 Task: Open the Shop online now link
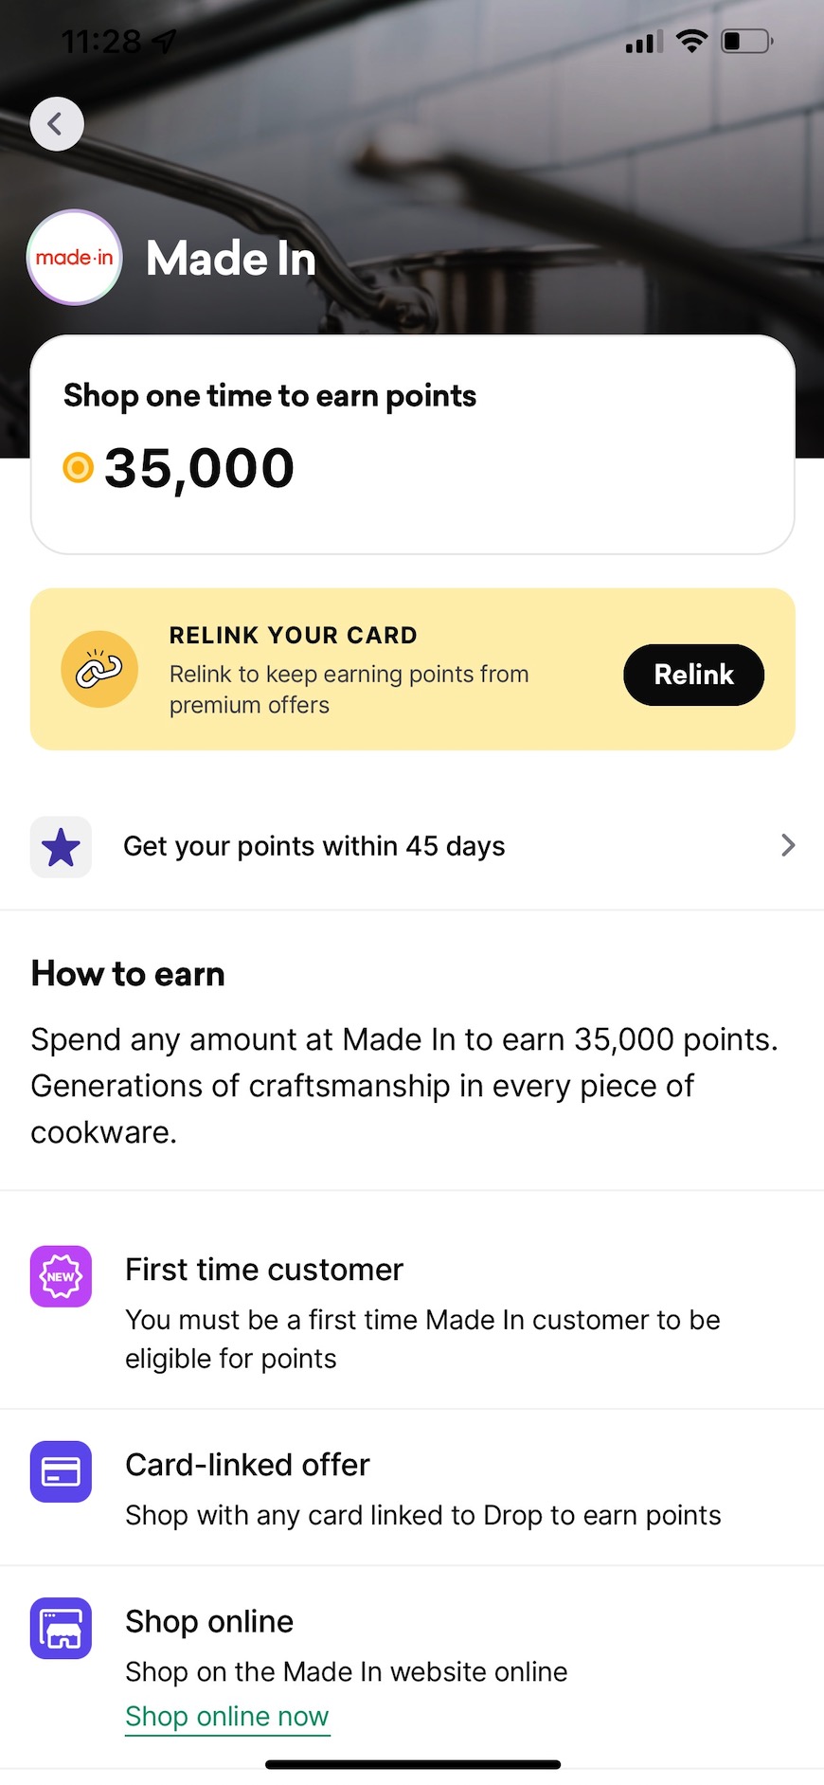click(x=227, y=1716)
